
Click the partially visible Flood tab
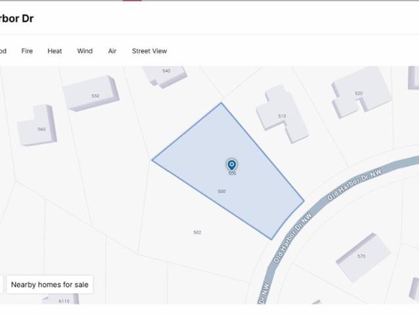(x=3, y=51)
